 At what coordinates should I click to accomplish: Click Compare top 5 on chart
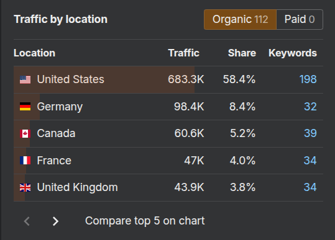[145, 221]
